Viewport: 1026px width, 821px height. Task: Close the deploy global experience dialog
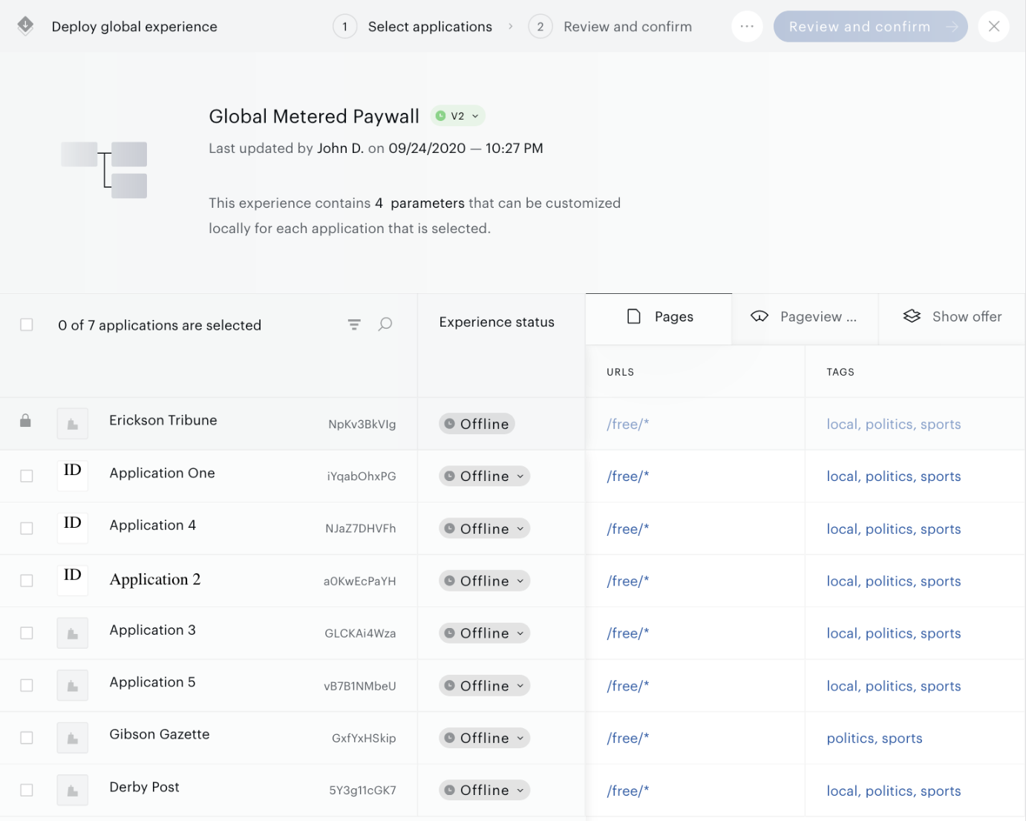[993, 27]
